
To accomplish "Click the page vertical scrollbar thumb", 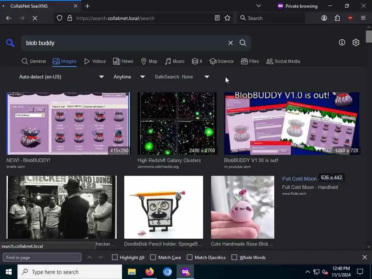I will pos(369,37).
